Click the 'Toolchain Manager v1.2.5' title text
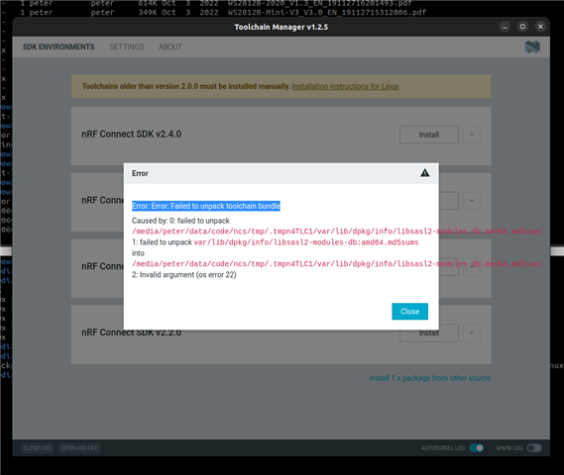Image resolution: width=564 pixels, height=475 pixels. pyautogui.click(x=281, y=27)
